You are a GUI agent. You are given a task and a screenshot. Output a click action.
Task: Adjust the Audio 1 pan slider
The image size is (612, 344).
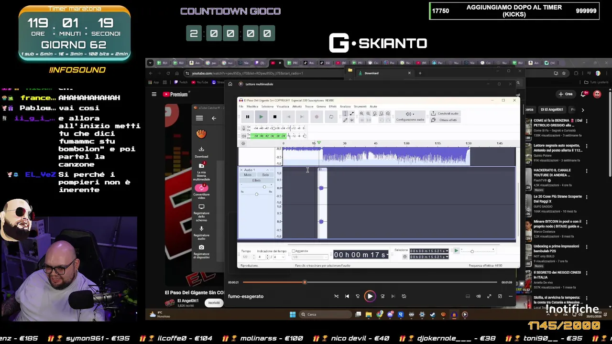point(257,194)
